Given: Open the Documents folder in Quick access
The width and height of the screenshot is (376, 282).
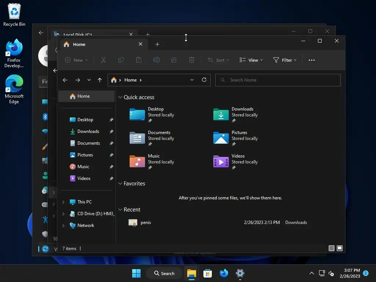Looking at the screenshot, I should (152, 138).
